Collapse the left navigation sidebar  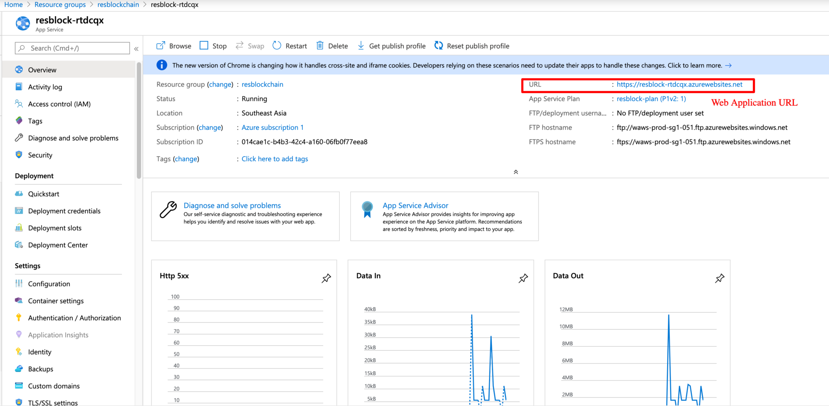click(136, 48)
